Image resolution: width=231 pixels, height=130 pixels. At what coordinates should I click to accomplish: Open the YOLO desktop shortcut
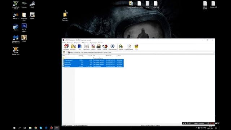tap(24, 38)
